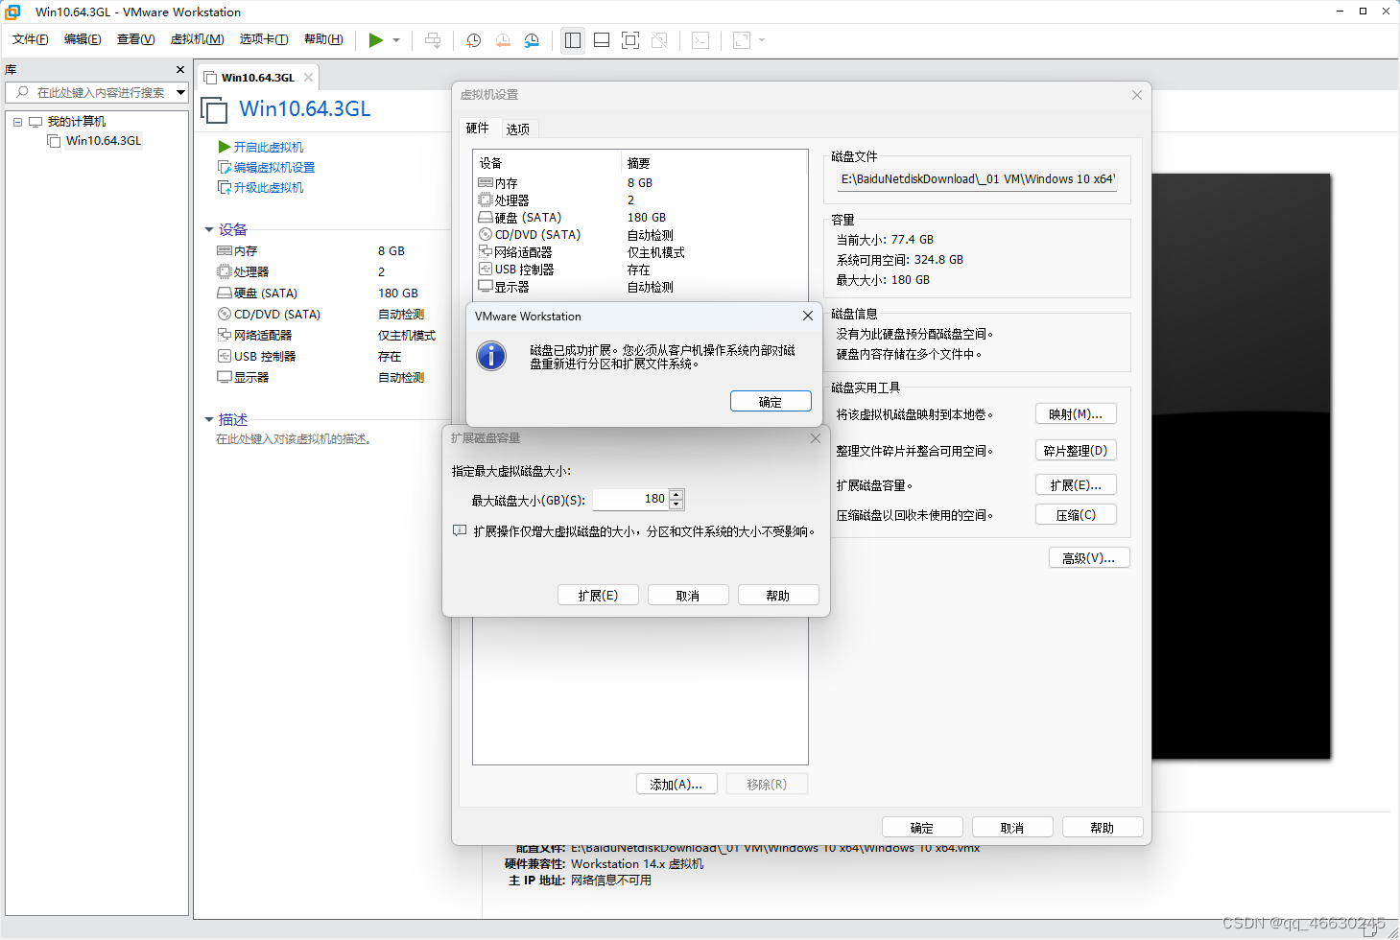Click the 高级(V)... button
This screenshot has height=940, width=1400.
pyautogui.click(x=1089, y=558)
